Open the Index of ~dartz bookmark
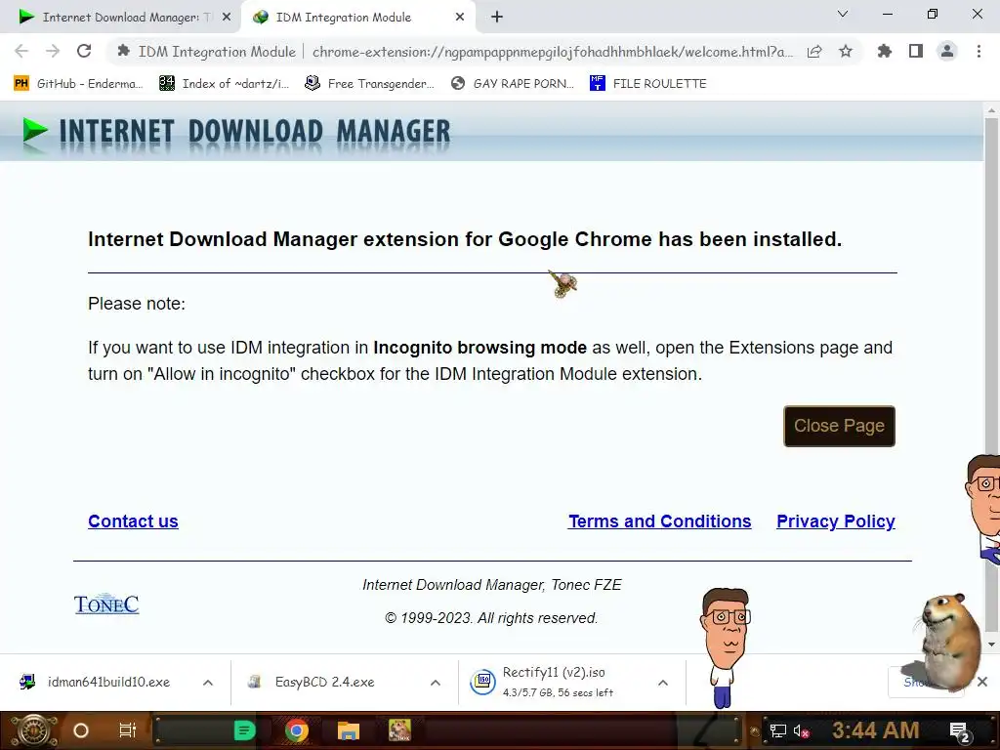 click(224, 84)
